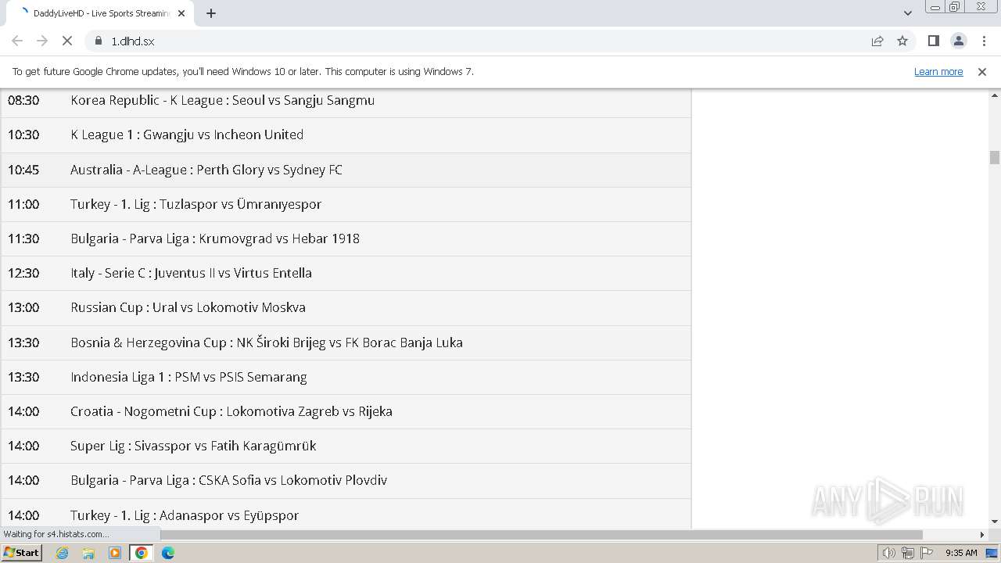Viewport: 1001px width, 563px height.
Task: Select Juventus II vs Virtus Entella row
Action: pyautogui.click(x=346, y=273)
